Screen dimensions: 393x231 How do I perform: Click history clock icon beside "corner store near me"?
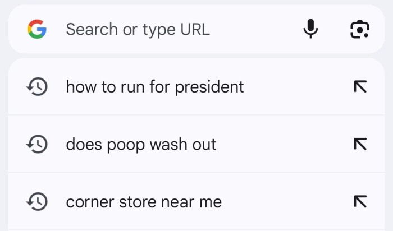(x=37, y=201)
